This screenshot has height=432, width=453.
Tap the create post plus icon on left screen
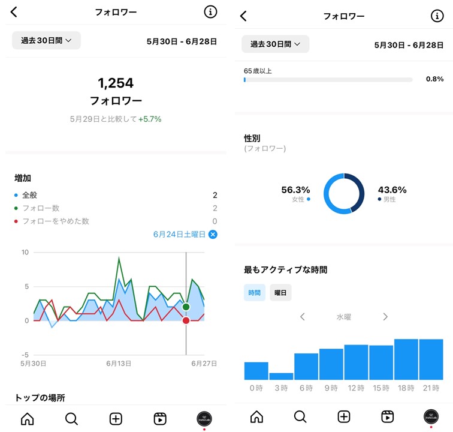click(x=116, y=418)
